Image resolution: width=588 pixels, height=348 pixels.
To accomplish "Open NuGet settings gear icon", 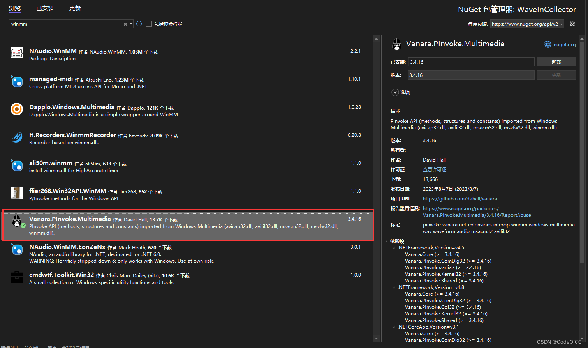I will [x=572, y=24].
